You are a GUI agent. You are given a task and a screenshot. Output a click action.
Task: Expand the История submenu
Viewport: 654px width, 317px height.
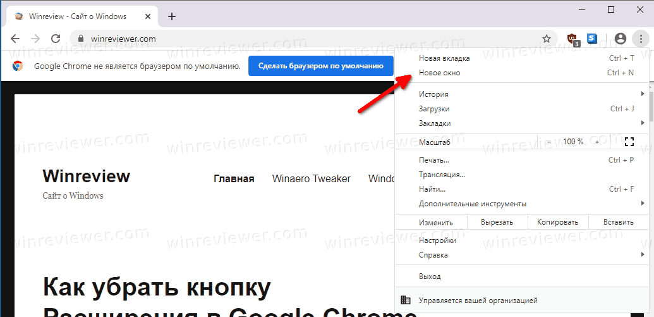pyautogui.click(x=522, y=94)
